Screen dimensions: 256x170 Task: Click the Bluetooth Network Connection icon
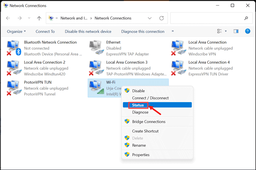tap(14, 48)
